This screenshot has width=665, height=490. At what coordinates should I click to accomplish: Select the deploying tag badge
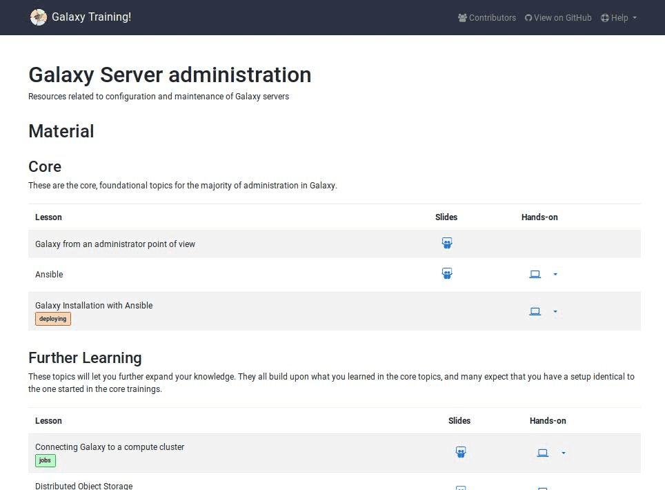point(53,319)
